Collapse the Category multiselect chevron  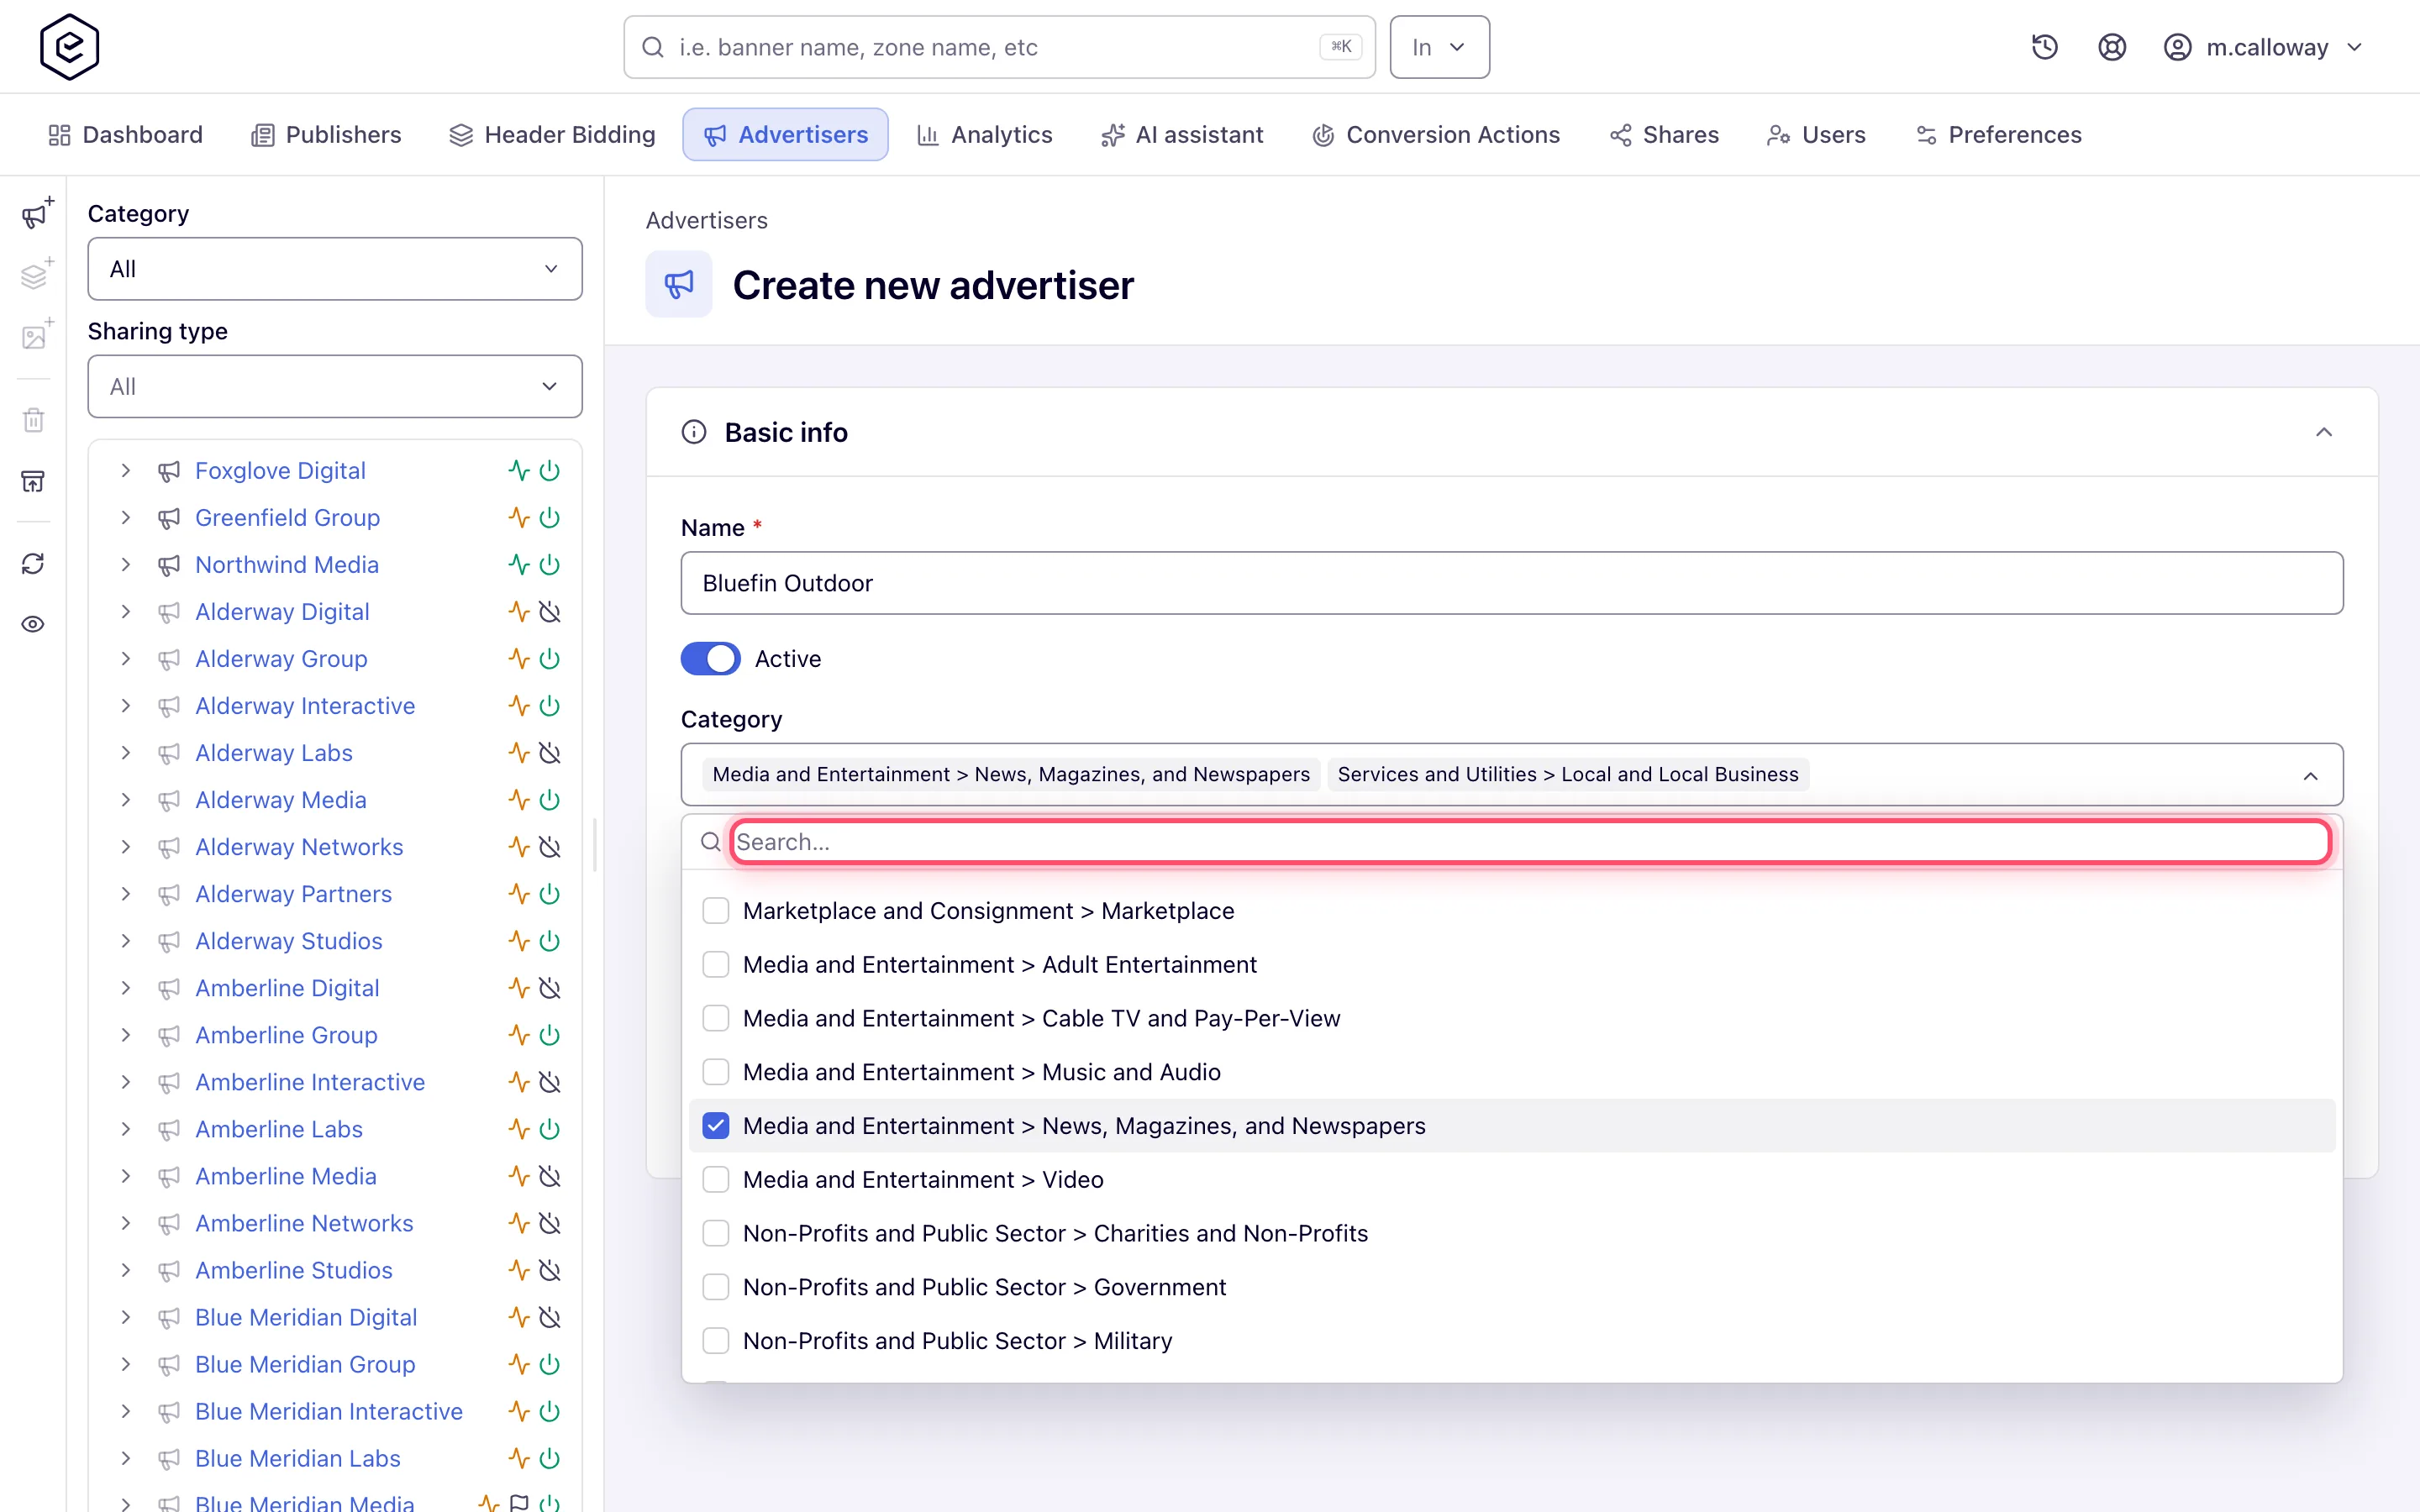click(2310, 776)
